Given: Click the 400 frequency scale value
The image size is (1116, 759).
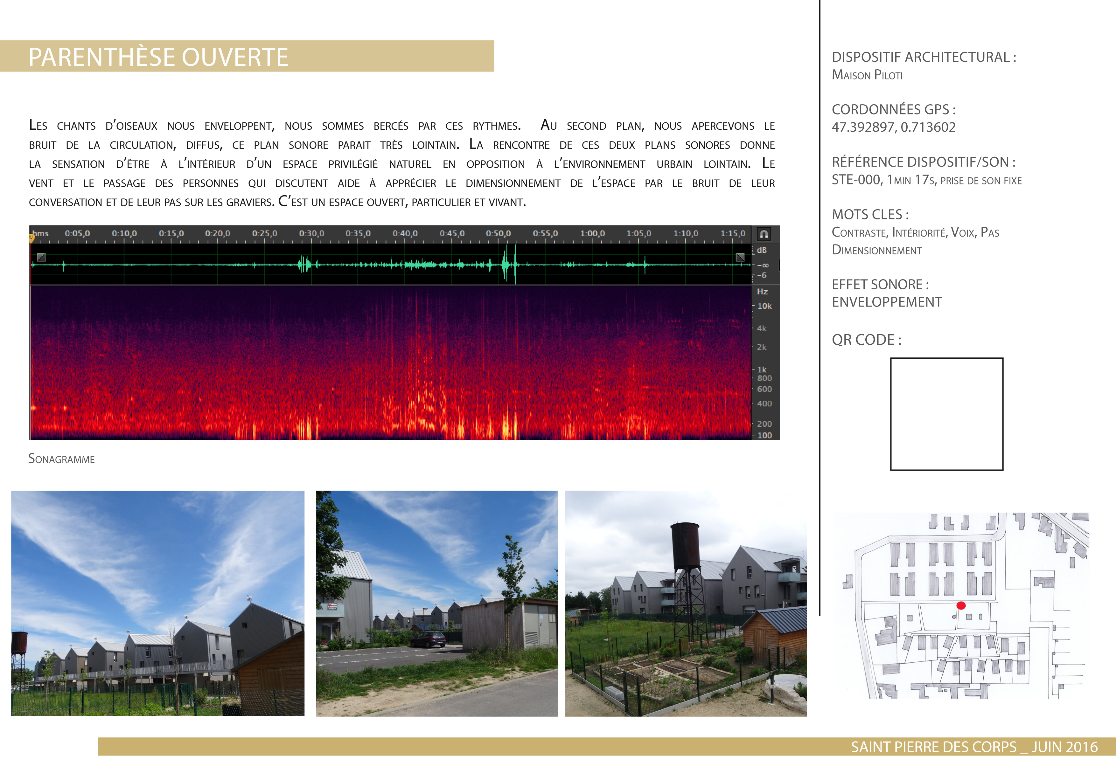Looking at the screenshot, I should click(x=764, y=404).
